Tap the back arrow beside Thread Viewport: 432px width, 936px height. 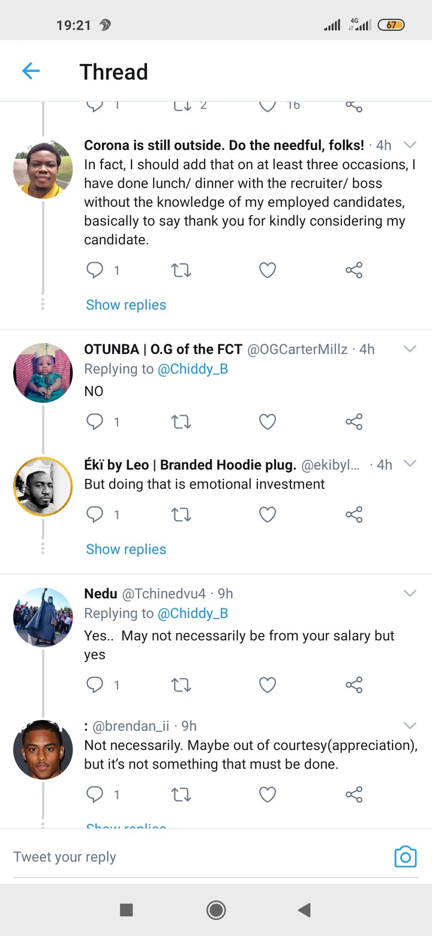(x=31, y=71)
